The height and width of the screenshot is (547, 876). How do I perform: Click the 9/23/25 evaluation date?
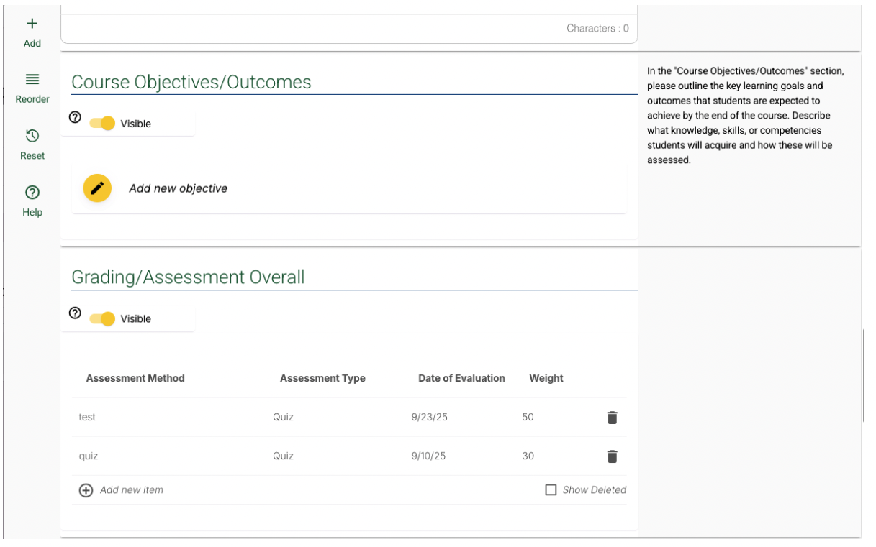429,418
